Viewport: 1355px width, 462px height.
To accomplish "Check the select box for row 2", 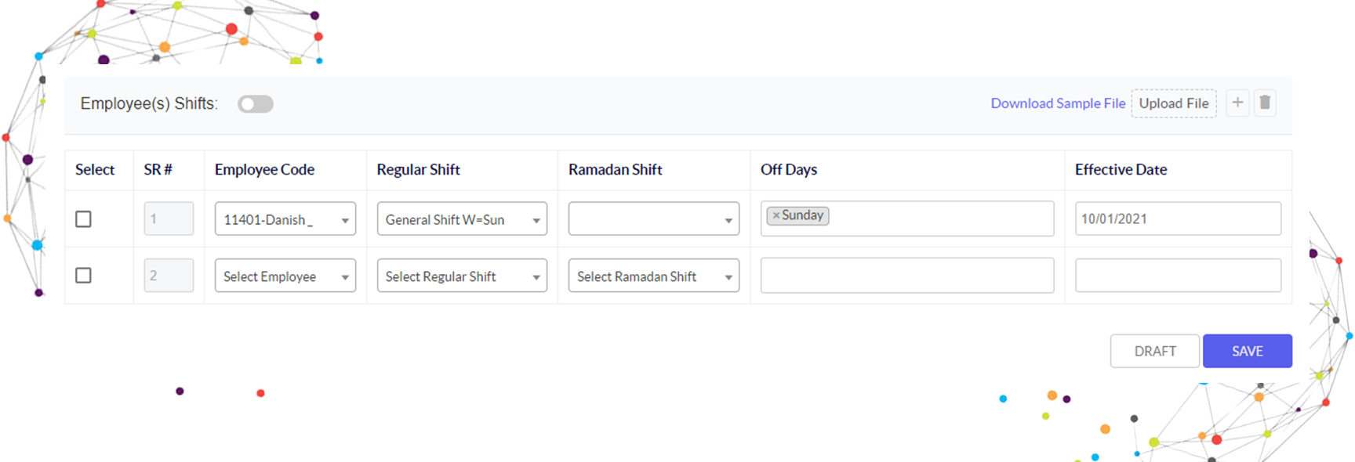I will point(83,276).
